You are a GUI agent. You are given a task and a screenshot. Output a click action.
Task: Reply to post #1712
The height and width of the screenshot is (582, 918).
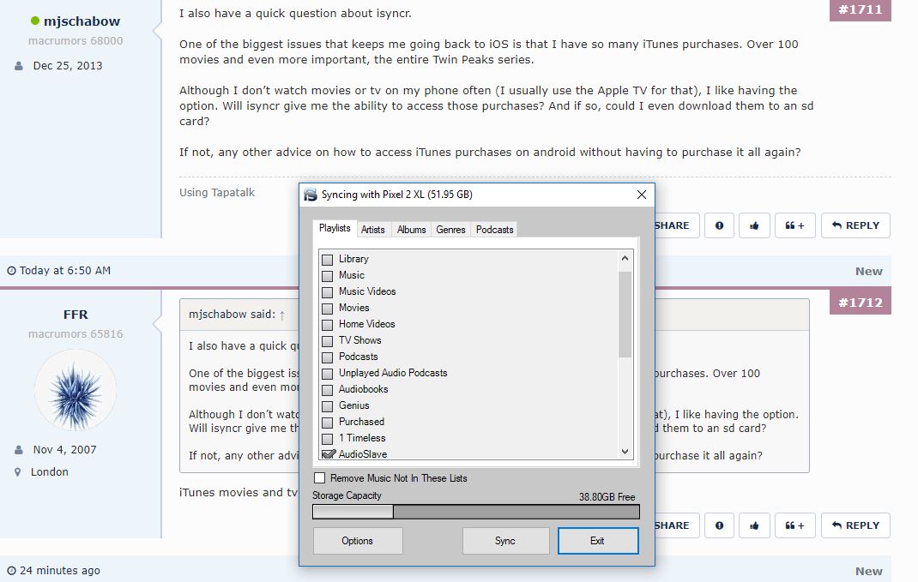(855, 525)
